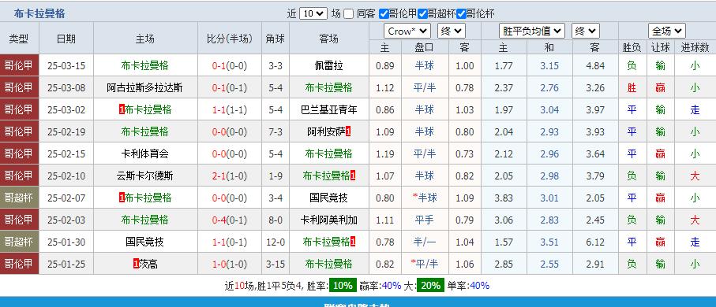Click away team 佩雷拉

coord(328,65)
